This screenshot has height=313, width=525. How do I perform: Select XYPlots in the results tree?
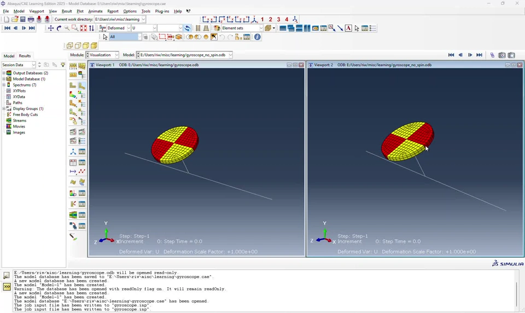click(19, 91)
